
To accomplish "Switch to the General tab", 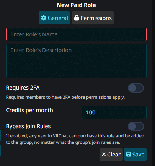I will tap(54, 18).
